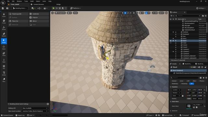The width and height of the screenshot is (208, 117).
Task: Switch to the Content Browser tab
Action: [x=37, y=4]
